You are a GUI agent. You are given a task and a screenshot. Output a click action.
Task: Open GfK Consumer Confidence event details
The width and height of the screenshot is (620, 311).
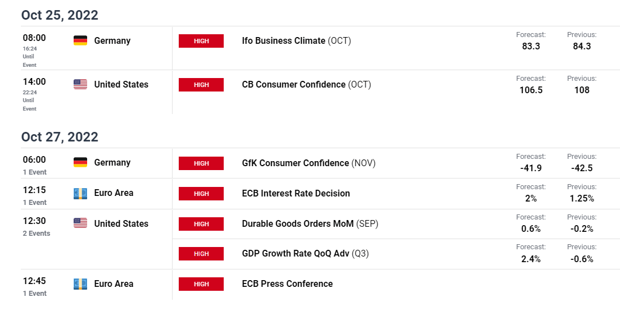pyautogui.click(x=309, y=163)
